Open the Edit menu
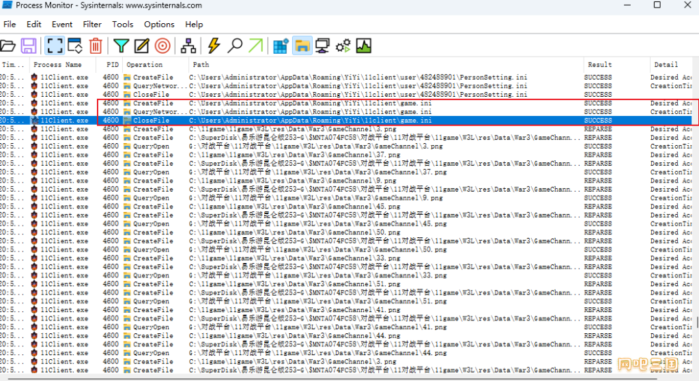 point(34,25)
